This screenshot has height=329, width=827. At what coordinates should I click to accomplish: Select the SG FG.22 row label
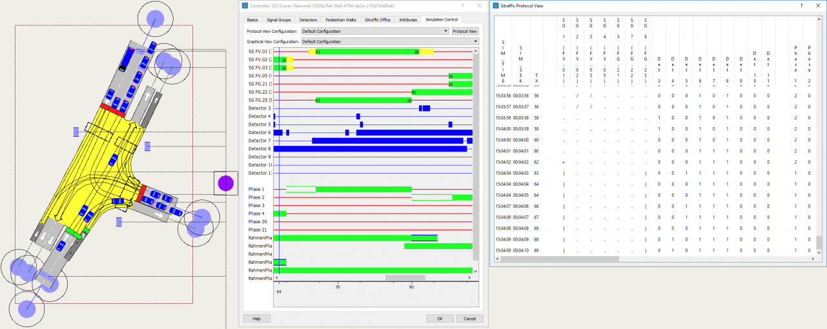[x=260, y=92]
